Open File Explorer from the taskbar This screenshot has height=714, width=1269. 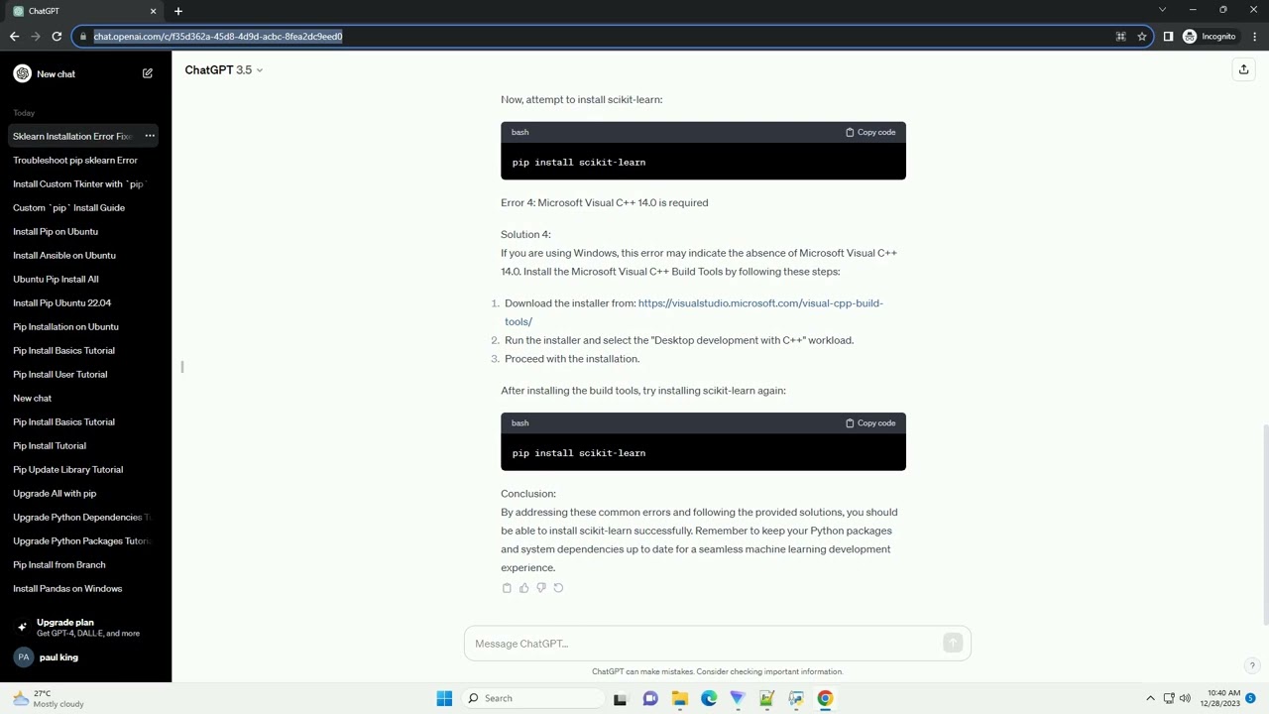(x=680, y=698)
